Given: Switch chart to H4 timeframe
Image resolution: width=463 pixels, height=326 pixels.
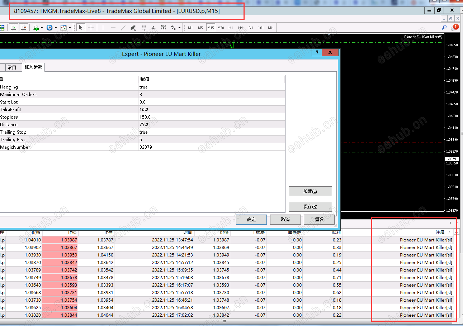Looking at the screenshot, I should [x=241, y=28].
